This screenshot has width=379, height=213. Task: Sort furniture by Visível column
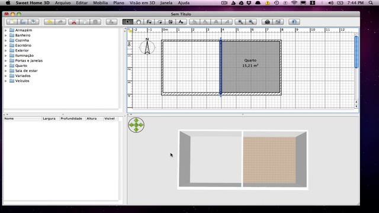point(111,118)
